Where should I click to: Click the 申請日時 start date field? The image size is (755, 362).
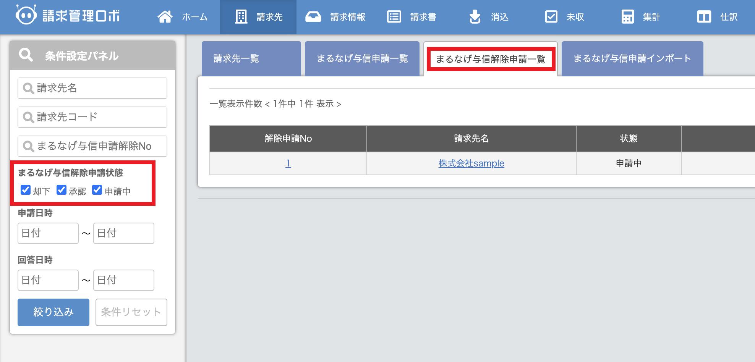[48, 233]
